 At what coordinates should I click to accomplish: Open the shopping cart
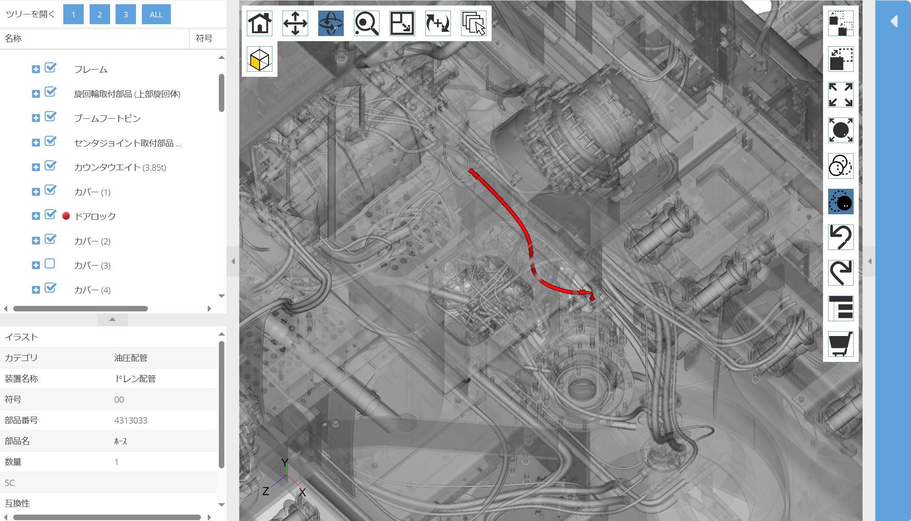pyautogui.click(x=841, y=344)
